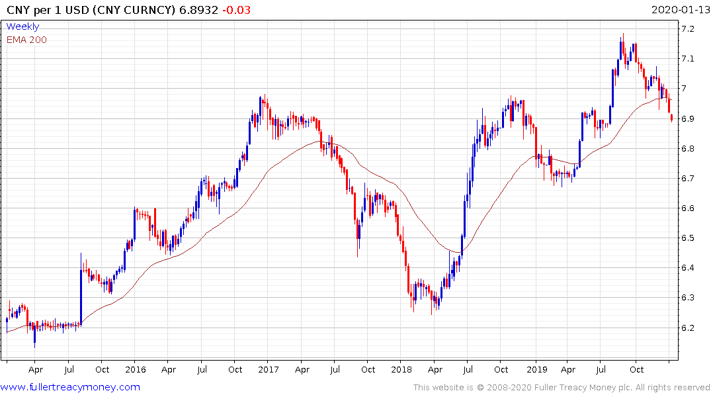The width and height of the screenshot is (711, 397).
Task: Click the 6.7 price axis label
Action: point(687,178)
